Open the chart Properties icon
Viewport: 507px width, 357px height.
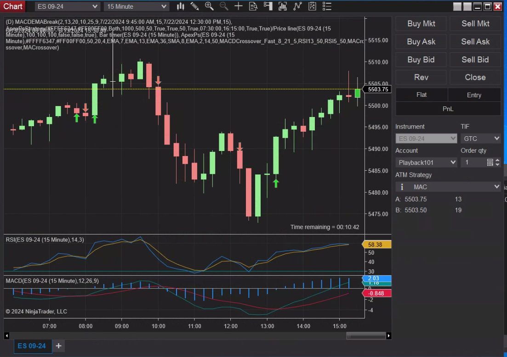point(311,6)
